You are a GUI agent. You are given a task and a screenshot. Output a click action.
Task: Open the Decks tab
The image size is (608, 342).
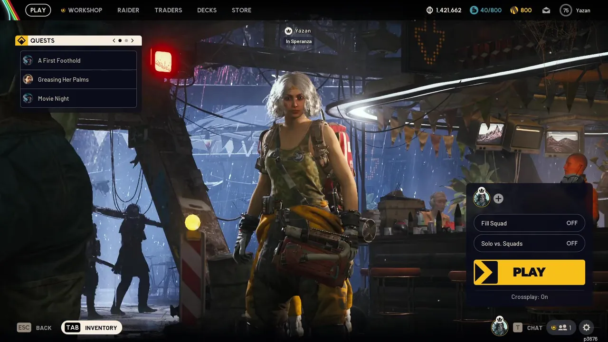[x=207, y=10]
